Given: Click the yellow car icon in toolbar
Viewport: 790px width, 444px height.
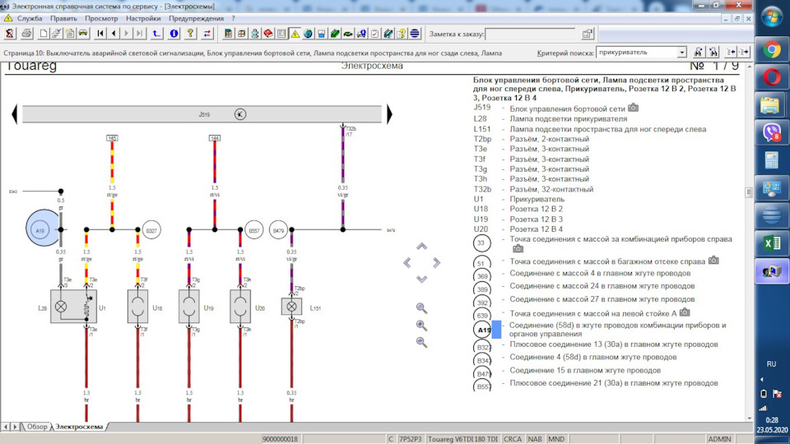Looking at the screenshot, I should pyautogui.click(x=83, y=34).
